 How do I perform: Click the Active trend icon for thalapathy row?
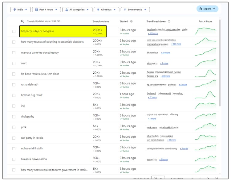tap(121, 119)
